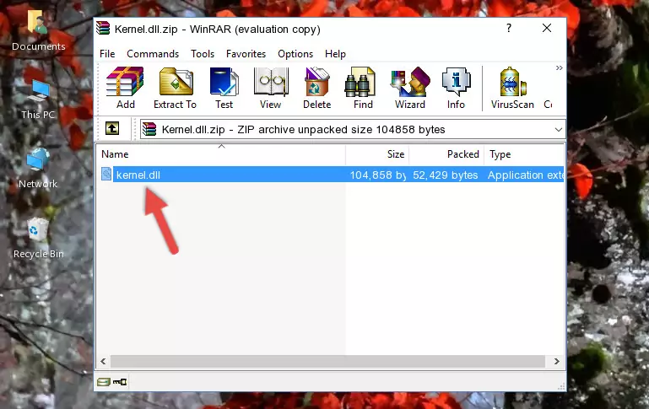Select This PC desktop icon

[x=38, y=100]
